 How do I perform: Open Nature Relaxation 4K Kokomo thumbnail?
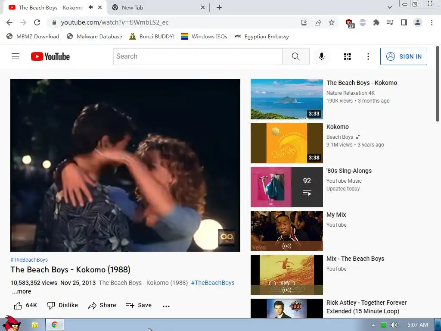286,99
